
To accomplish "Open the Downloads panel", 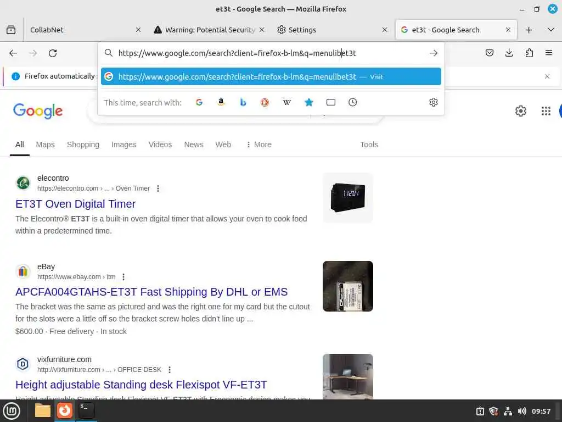I will pos(509,53).
